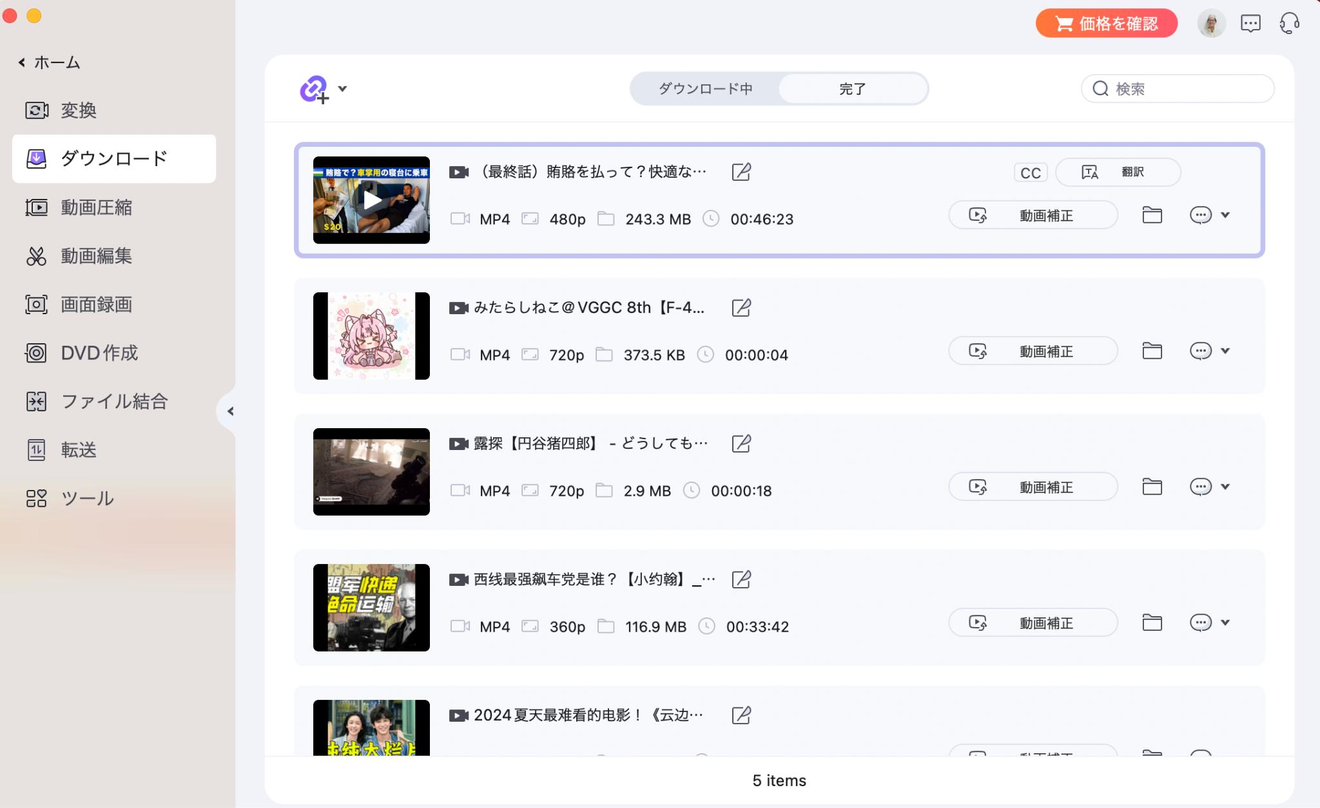Screen dimensions: 1320x808
Task: Select ダウンロード in the sidebar
Action: pos(114,159)
